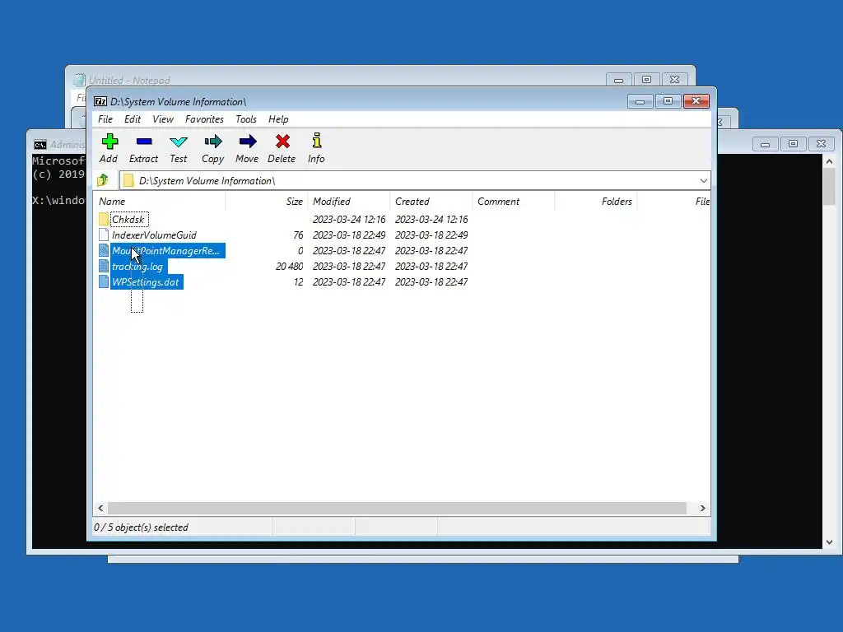Maximize the command prompt window
Image resolution: width=843 pixels, height=632 pixels.
point(793,143)
